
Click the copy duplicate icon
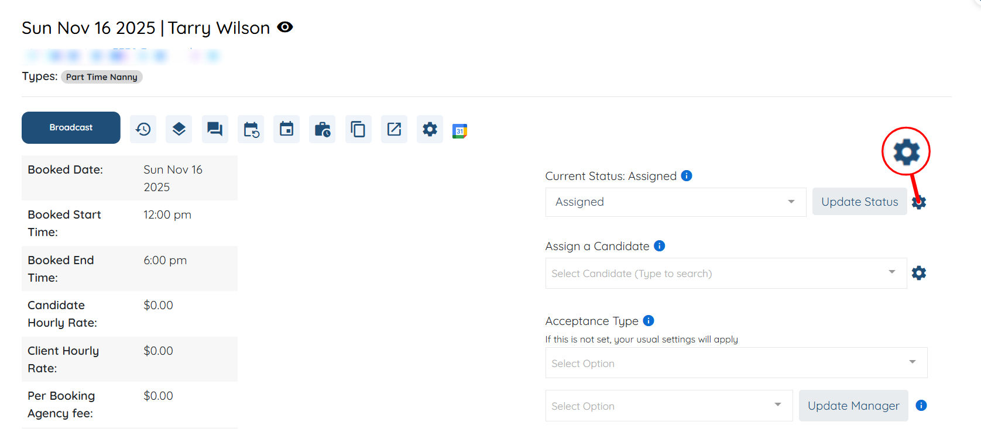358,129
